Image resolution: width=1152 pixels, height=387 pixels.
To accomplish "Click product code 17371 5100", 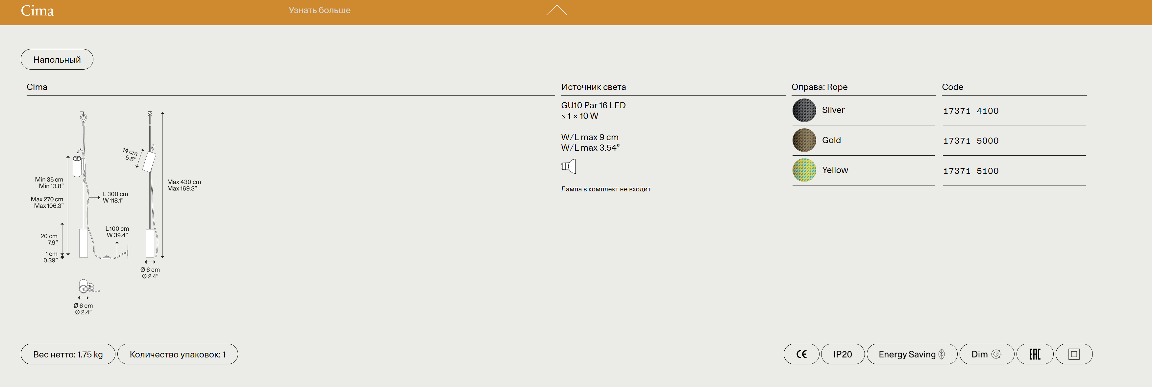I will point(970,171).
